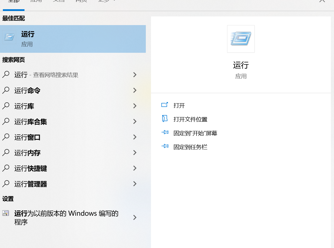Select 运行 - 查看网络搜索结果 suggestion
The width and height of the screenshot is (334, 248).
(x=73, y=75)
